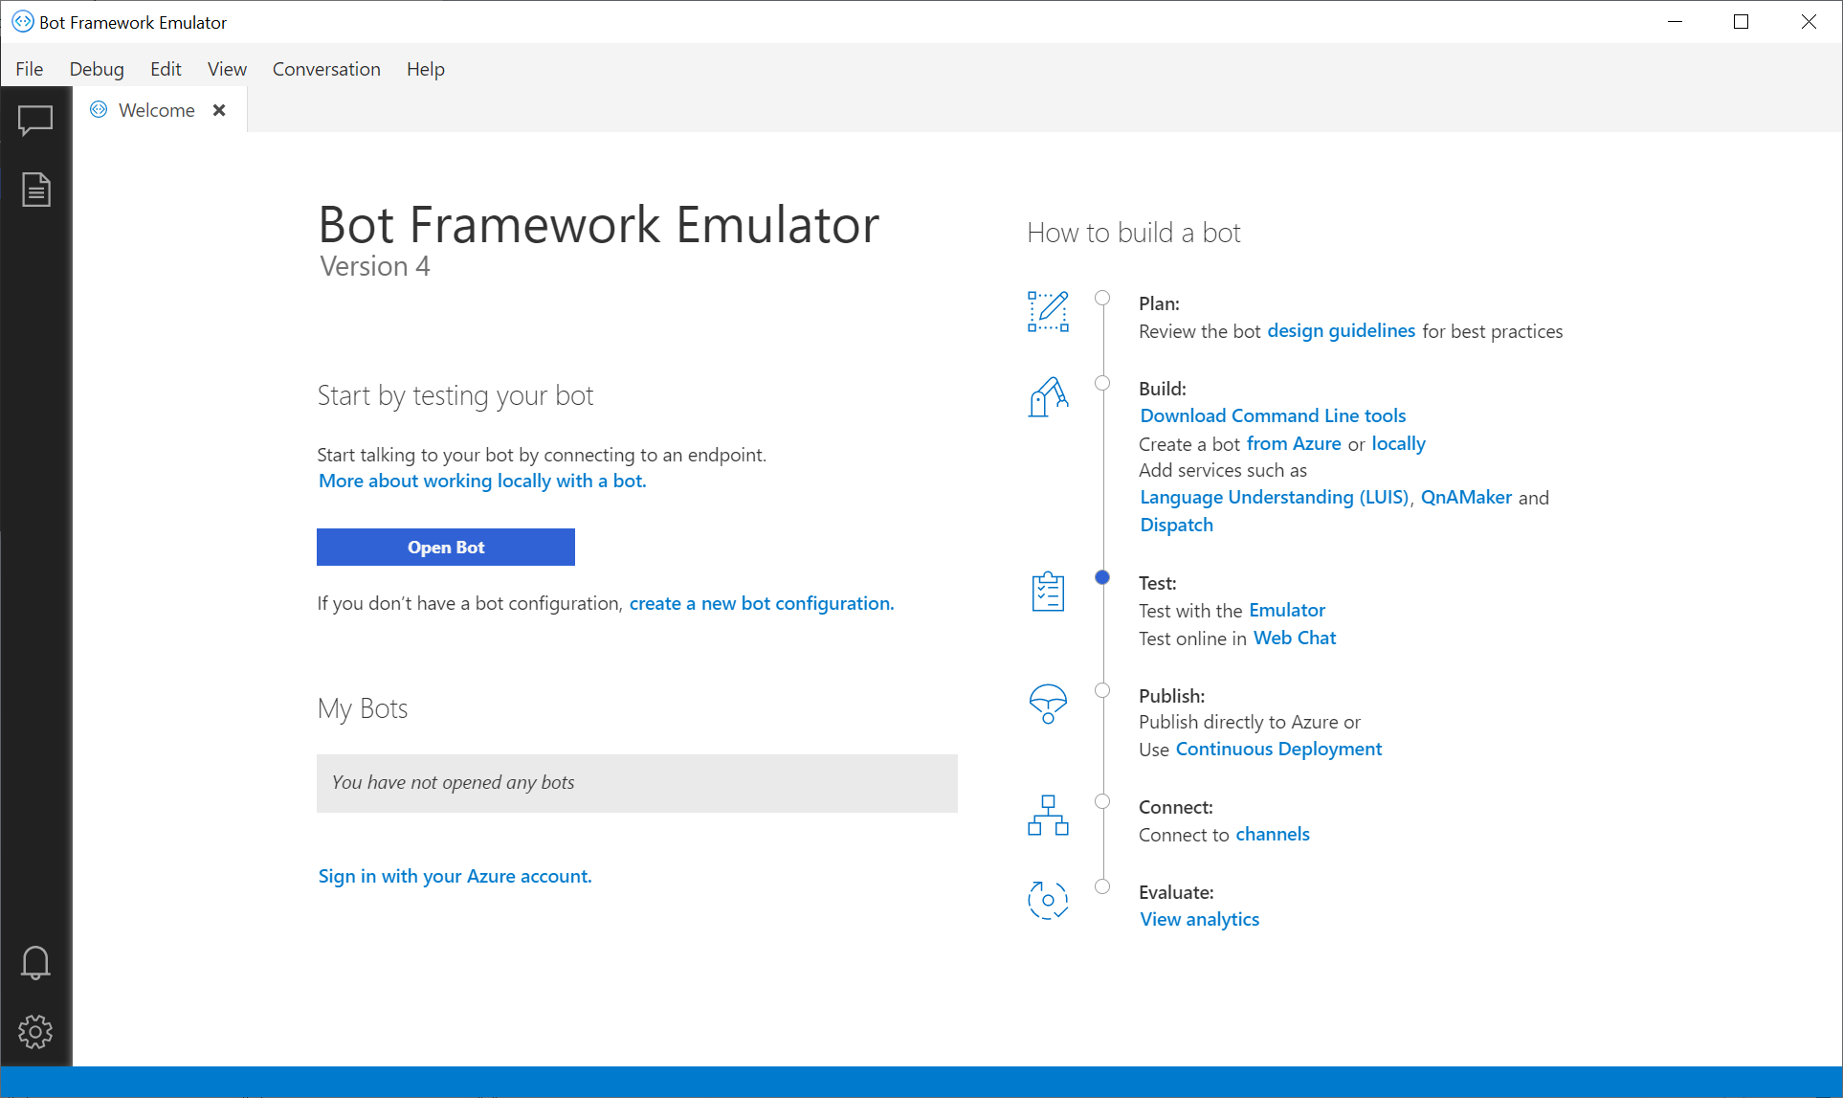Close the Welcome tab
Viewport: 1843px width, 1098px height.
pyautogui.click(x=219, y=110)
